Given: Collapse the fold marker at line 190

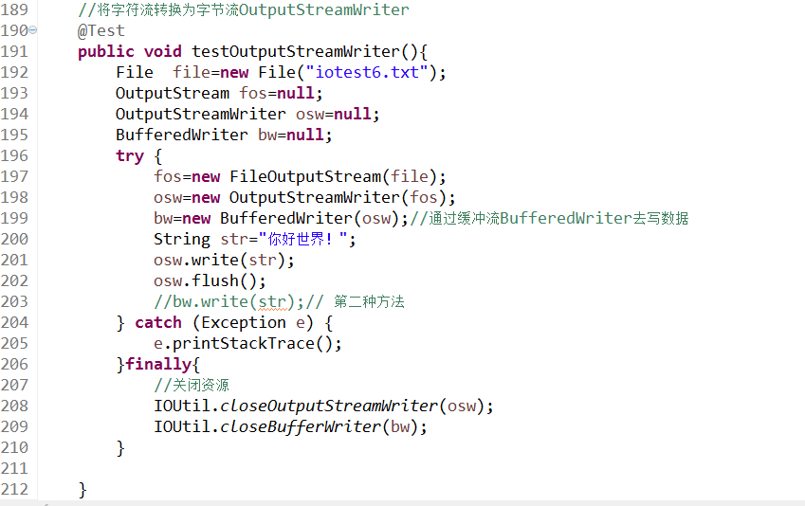Looking at the screenshot, I should coord(33,30).
